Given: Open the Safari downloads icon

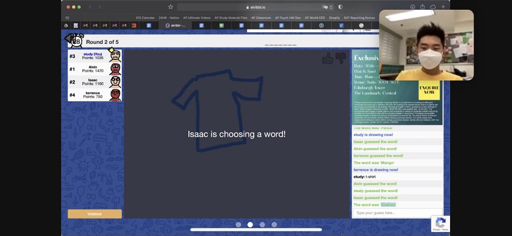Looking at the screenshot, I should tap(413, 7).
